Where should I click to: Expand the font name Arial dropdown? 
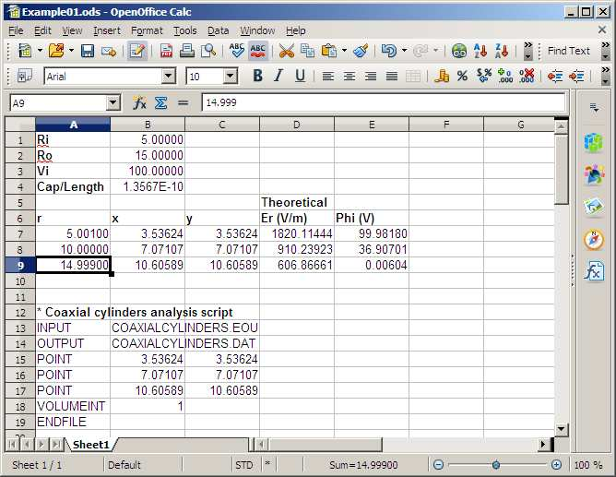168,77
